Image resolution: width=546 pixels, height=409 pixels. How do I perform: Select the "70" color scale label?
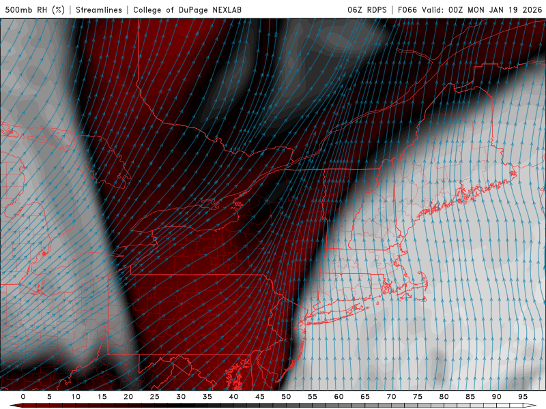click(x=391, y=397)
